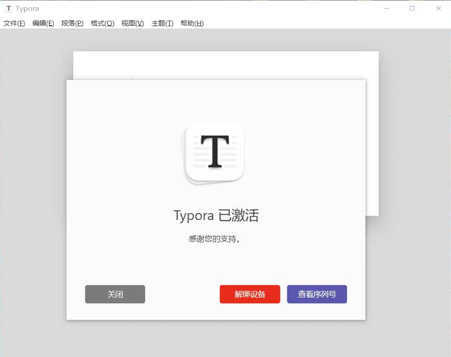Click the 查看序列号 button
Screen dimensions: 451x357
pyautogui.click(x=317, y=294)
